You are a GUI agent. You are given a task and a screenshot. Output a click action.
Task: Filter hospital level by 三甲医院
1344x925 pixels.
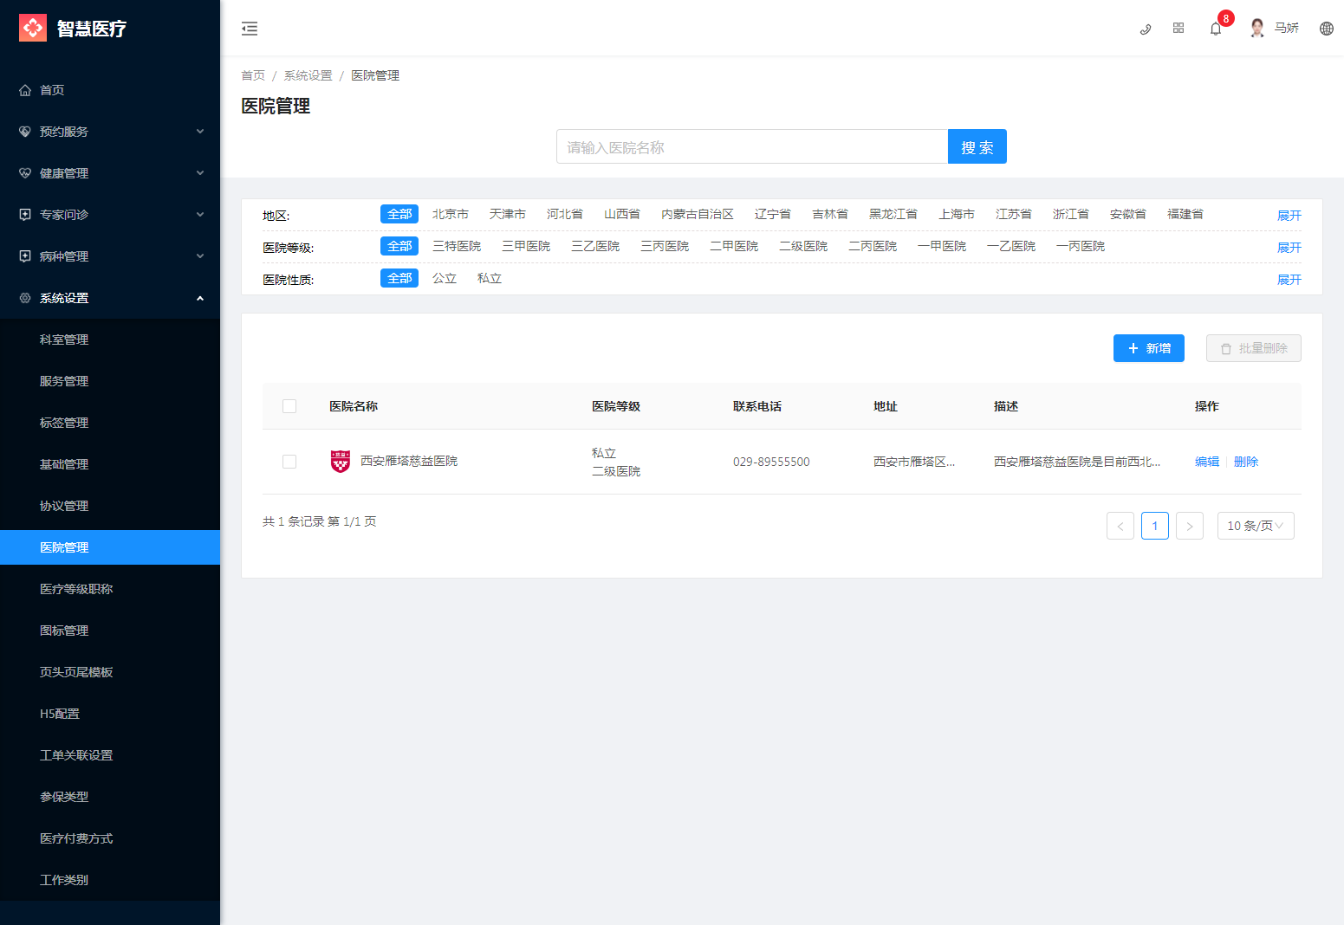526,246
